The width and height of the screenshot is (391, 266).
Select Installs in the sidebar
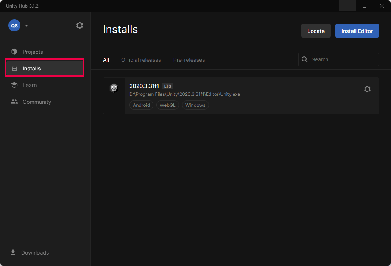pyautogui.click(x=31, y=69)
